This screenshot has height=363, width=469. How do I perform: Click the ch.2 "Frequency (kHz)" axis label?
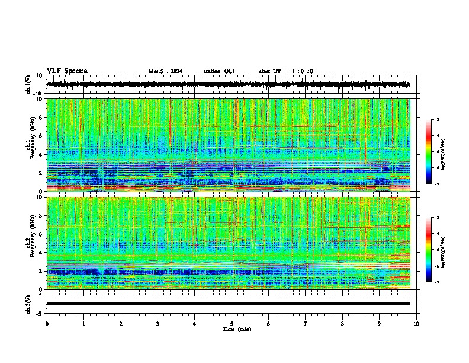pyautogui.click(x=33, y=236)
